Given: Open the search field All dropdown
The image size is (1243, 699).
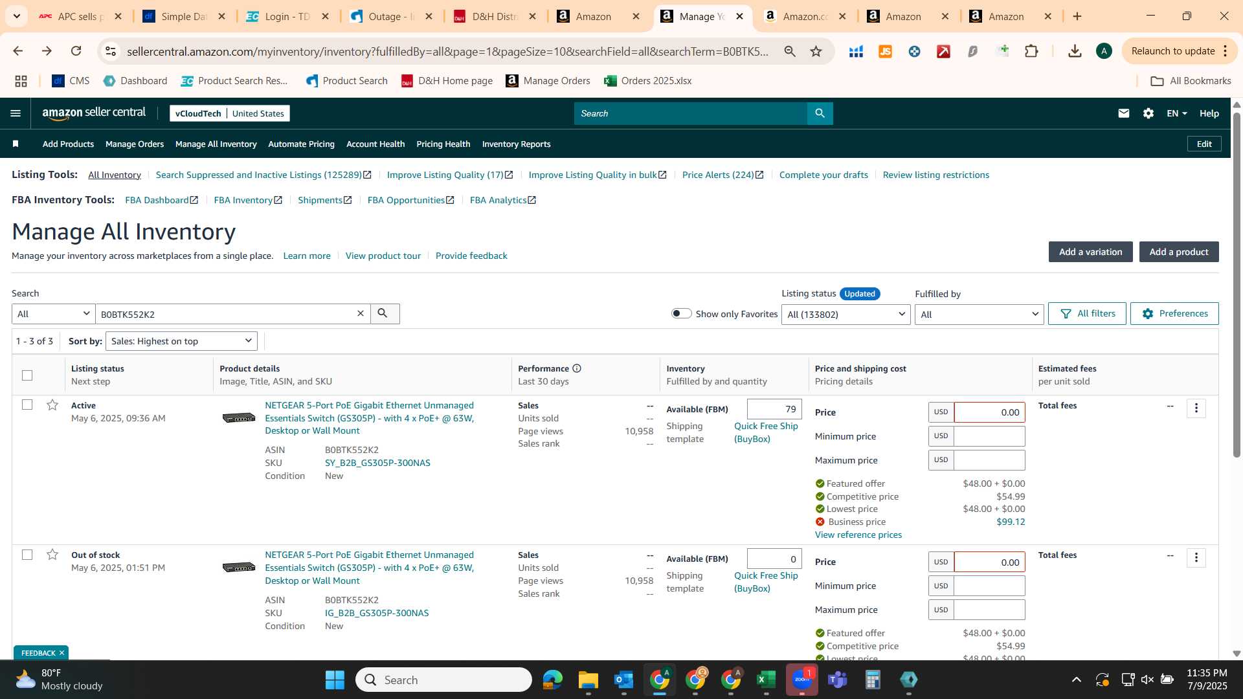Looking at the screenshot, I should 53,314.
